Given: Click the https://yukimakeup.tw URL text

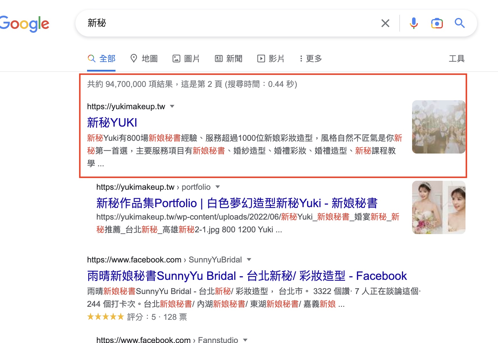Looking at the screenshot, I should click(x=126, y=107).
